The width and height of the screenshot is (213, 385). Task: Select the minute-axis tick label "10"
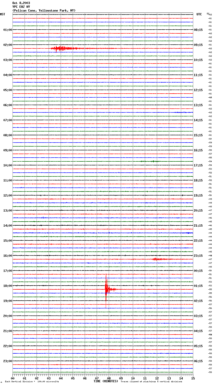(x=133, y=378)
